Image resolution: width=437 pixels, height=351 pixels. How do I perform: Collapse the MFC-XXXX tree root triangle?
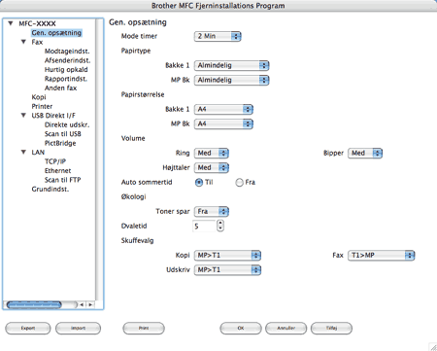coord(11,23)
